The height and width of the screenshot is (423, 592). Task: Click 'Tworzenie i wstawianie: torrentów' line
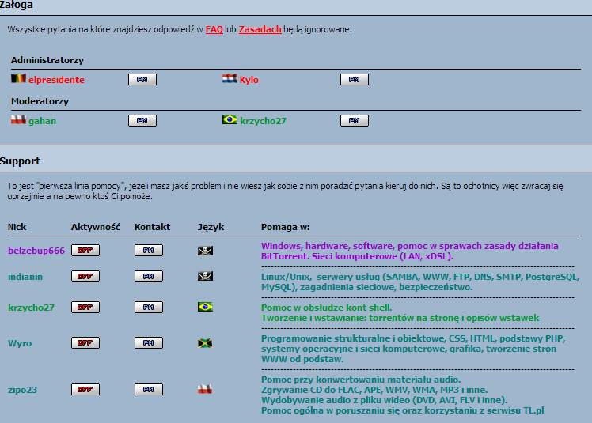point(400,318)
